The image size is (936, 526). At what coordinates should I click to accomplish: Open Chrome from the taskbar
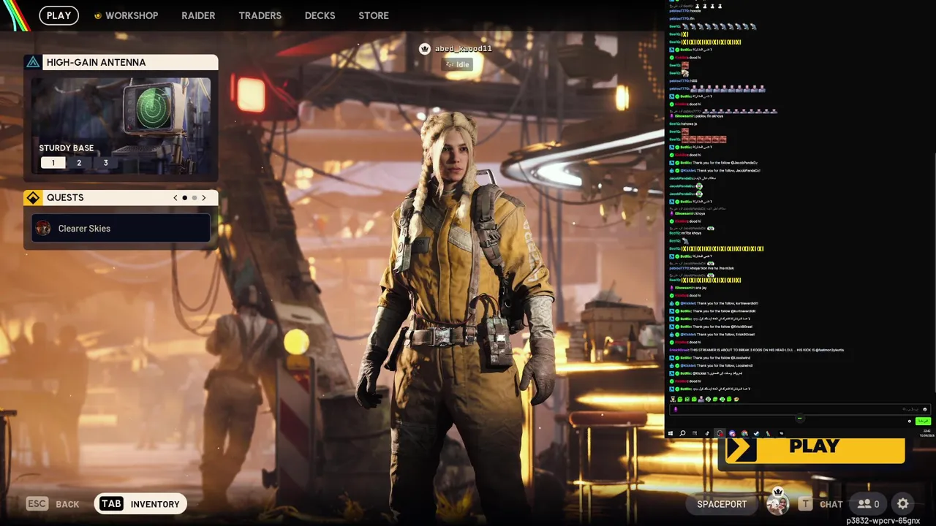tap(744, 433)
